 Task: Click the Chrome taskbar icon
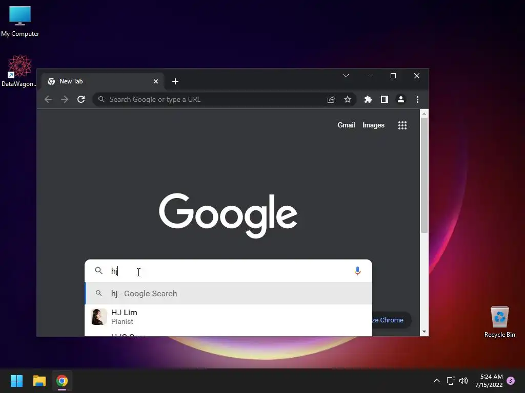[x=62, y=381]
